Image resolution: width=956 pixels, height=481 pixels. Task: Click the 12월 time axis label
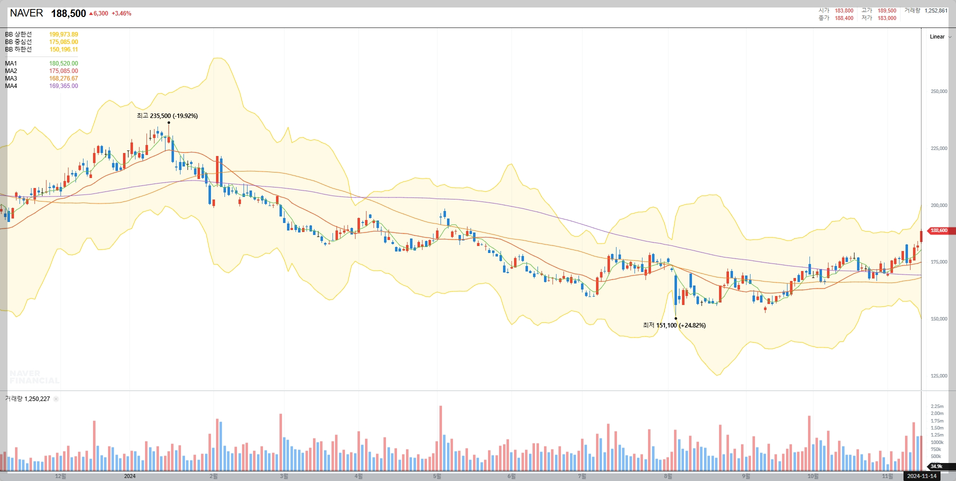60,476
